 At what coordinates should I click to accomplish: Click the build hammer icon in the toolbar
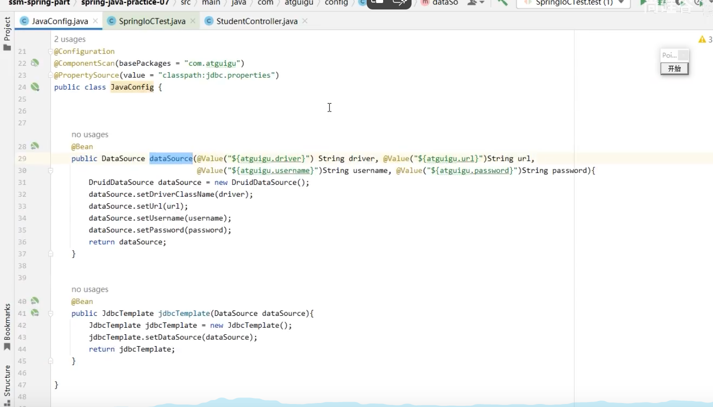[502, 2]
